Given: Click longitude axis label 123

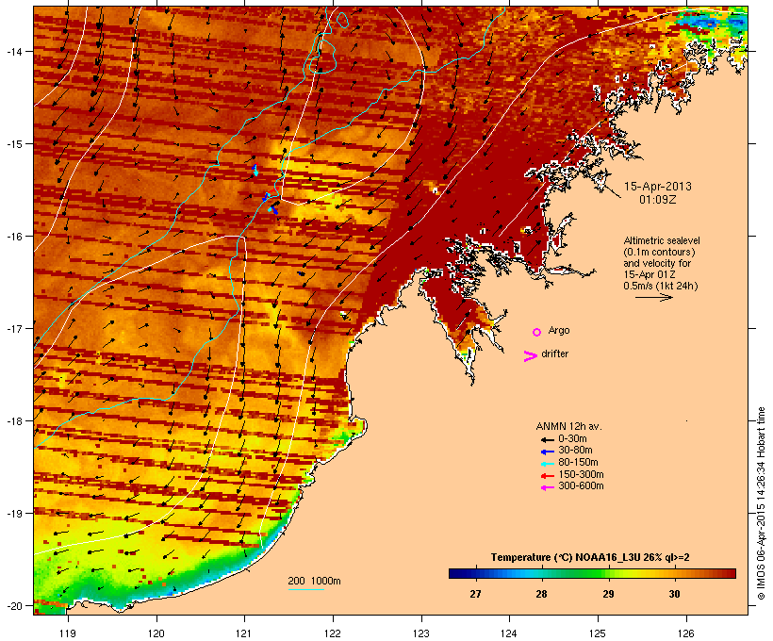Looking at the screenshot, I should pyautogui.click(x=421, y=633).
